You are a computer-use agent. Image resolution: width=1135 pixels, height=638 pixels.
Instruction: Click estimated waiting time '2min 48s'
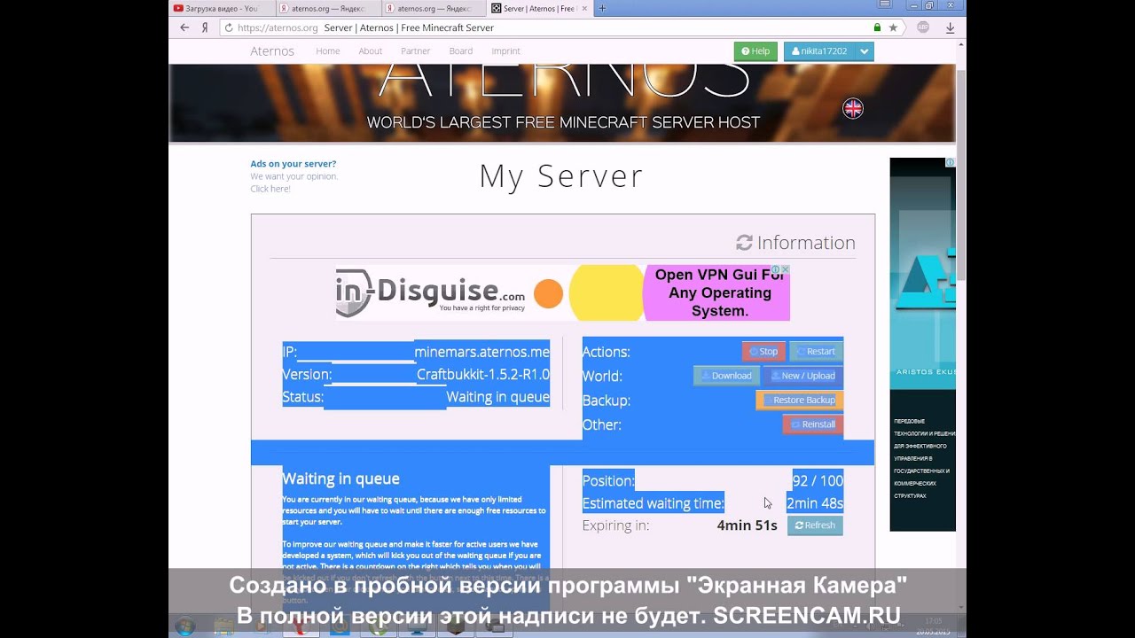[x=814, y=503]
